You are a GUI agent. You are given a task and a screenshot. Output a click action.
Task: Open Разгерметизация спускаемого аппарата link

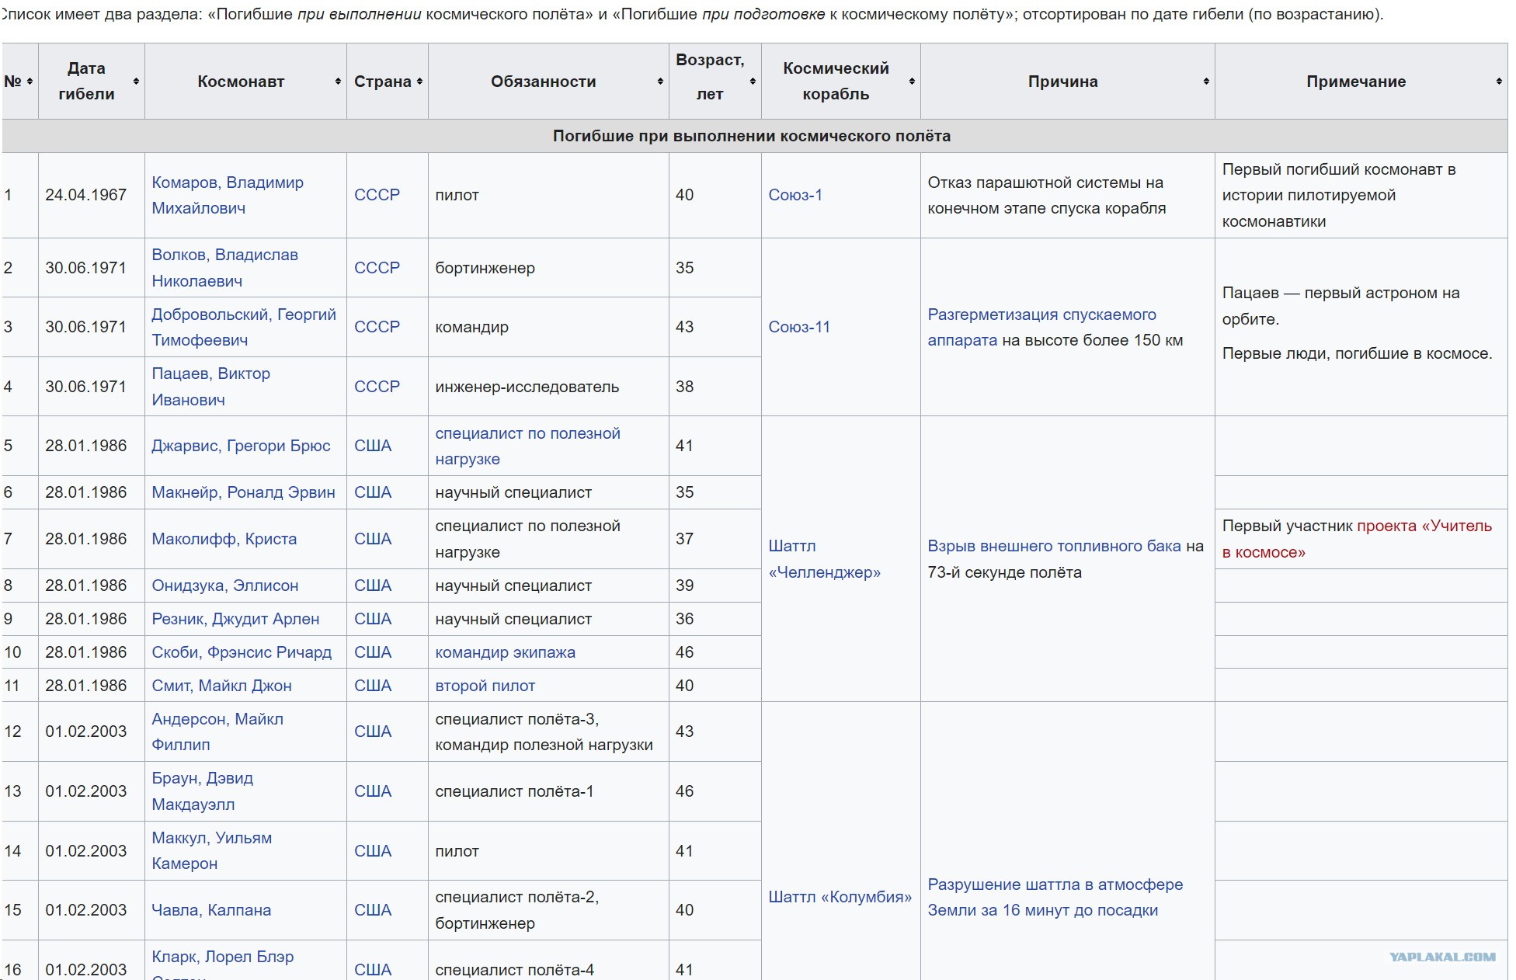coord(1041,327)
